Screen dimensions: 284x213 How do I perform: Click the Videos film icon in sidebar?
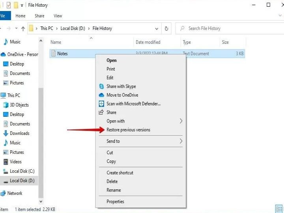point(6,162)
